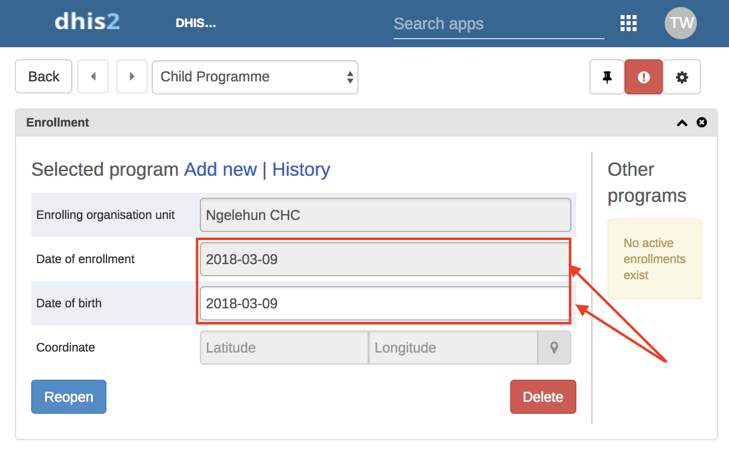Click the TW user profile avatar
Image resolution: width=729 pixels, height=453 pixels.
[680, 23]
